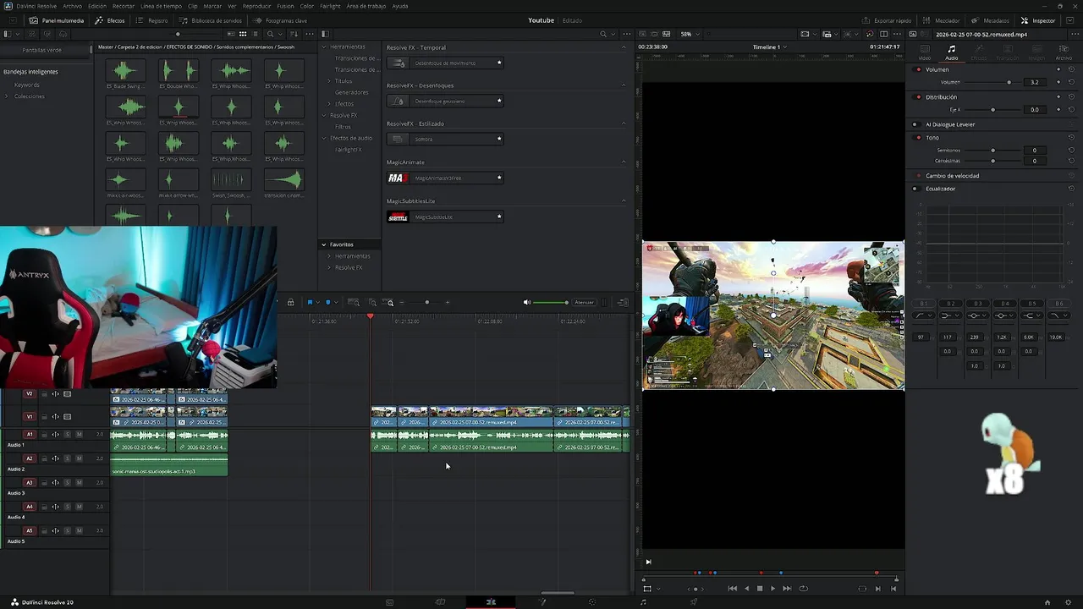Mute the Audio 1 track

79,434
